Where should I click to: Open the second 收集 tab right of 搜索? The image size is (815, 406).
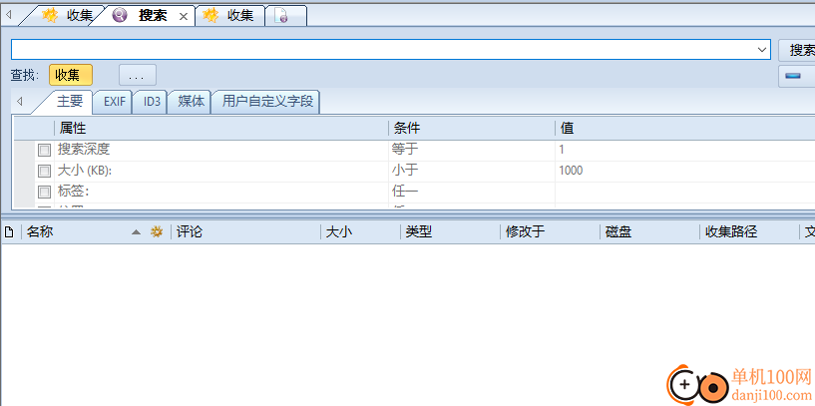(x=231, y=16)
